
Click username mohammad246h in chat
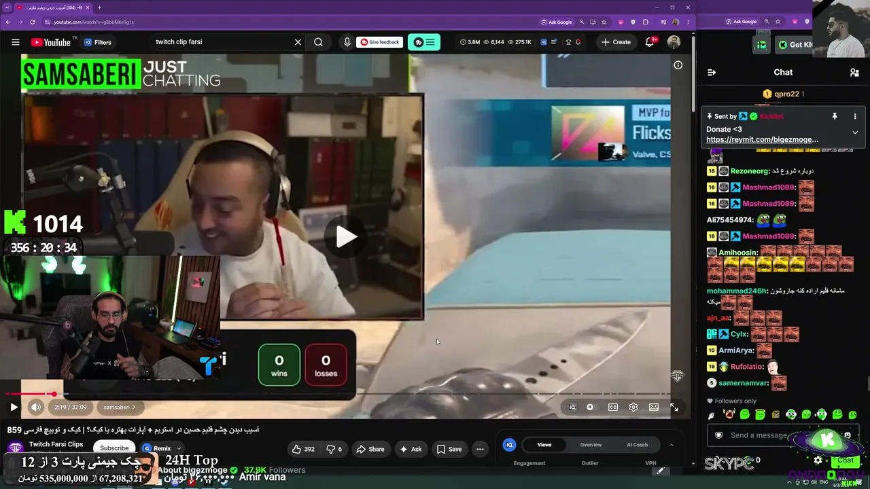point(736,291)
